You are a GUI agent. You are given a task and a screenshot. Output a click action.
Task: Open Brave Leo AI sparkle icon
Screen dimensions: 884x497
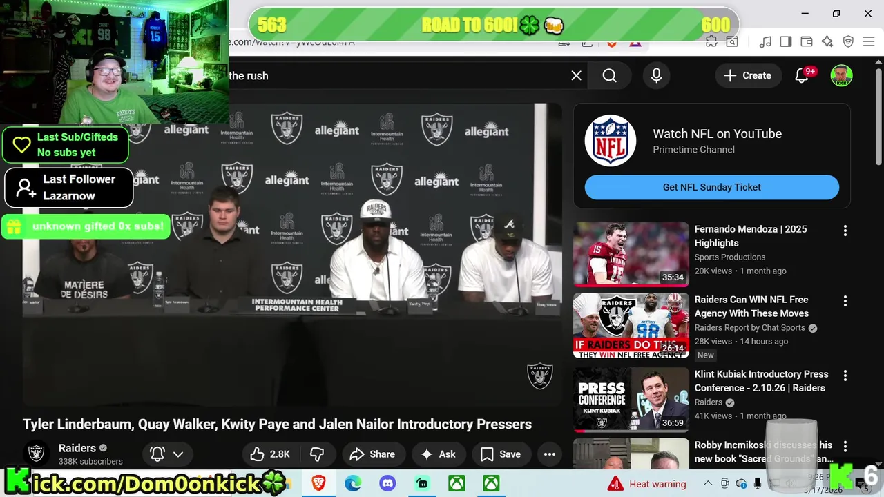click(x=827, y=42)
